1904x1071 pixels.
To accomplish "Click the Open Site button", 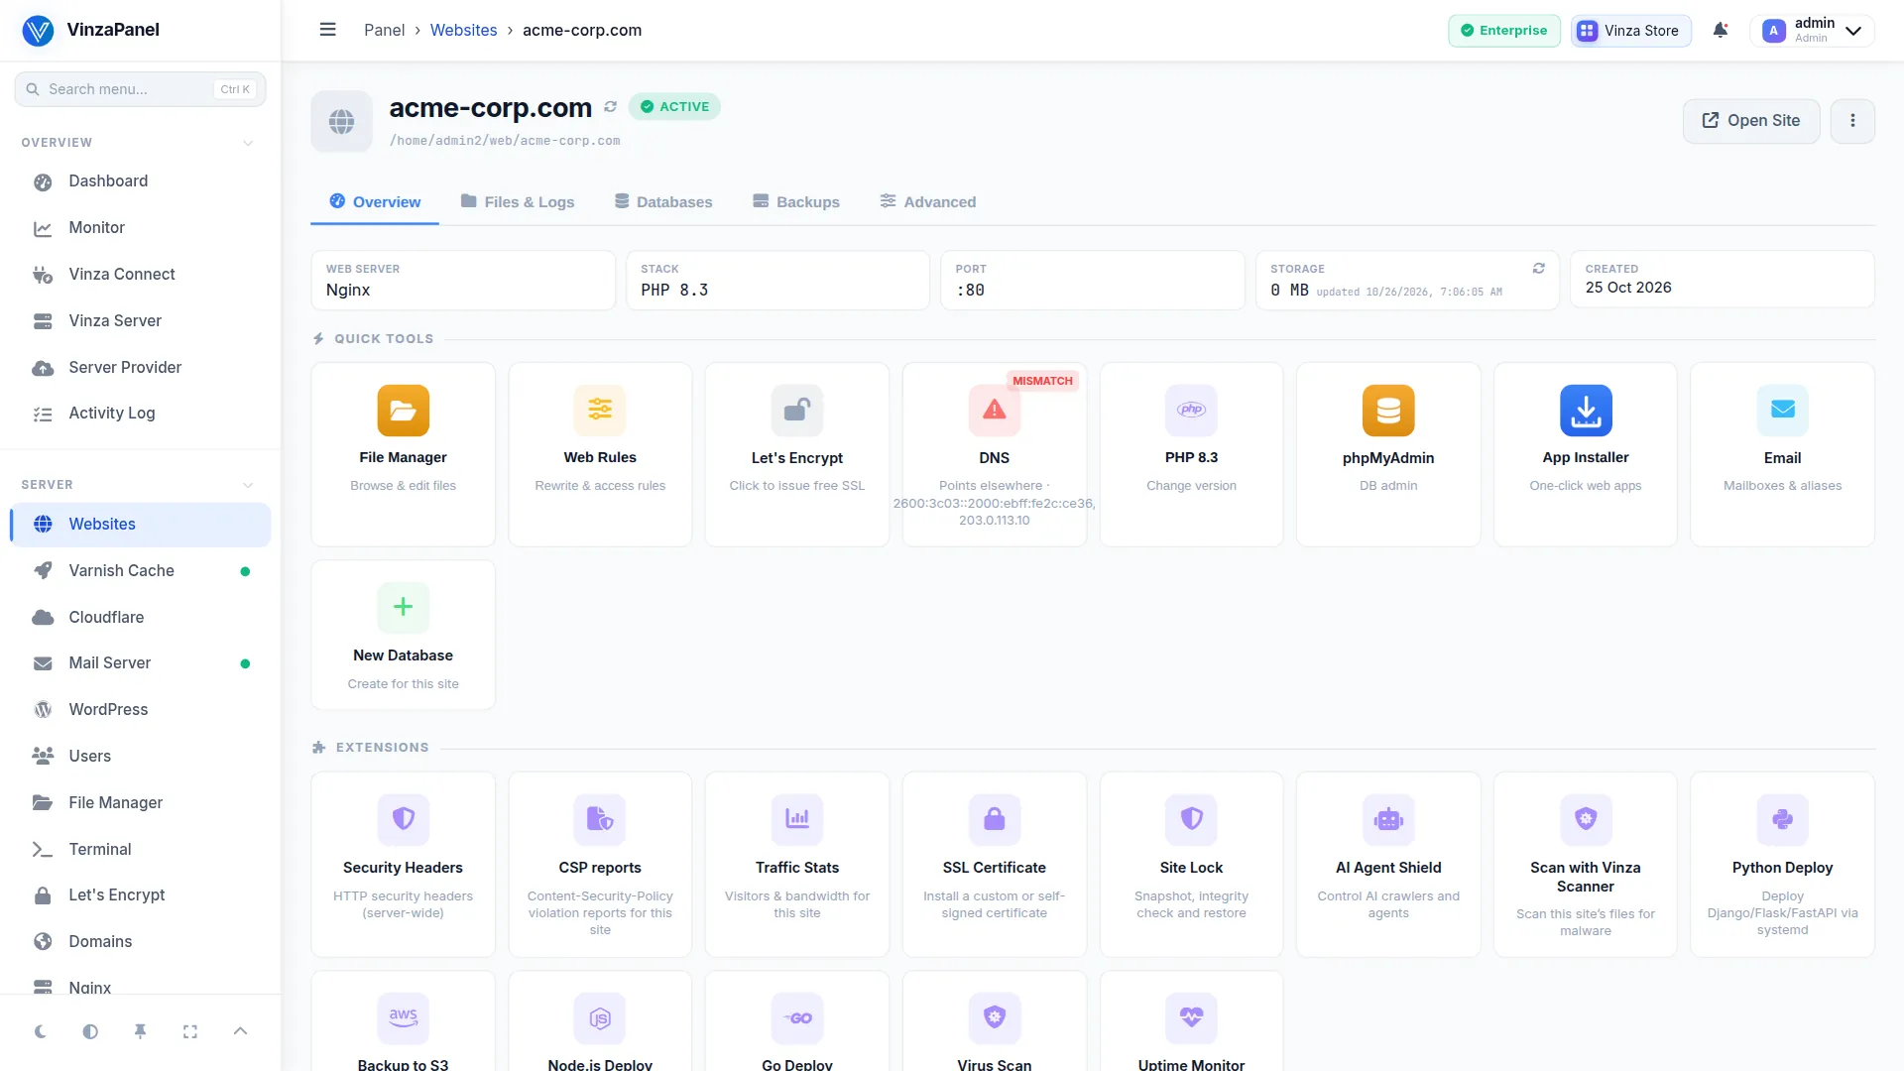I will pyautogui.click(x=1751, y=121).
